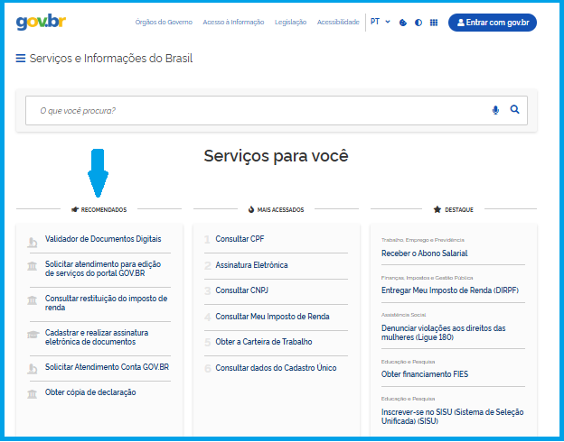Image resolution: width=564 pixels, height=442 pixels.
Task: Click building icon beside Consultar restituição do imposto
Action: click(32, 300)
